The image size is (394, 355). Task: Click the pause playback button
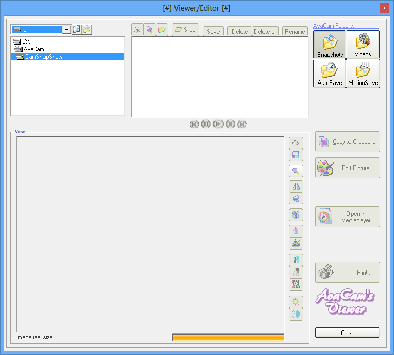pyautogui.click(x=206, y=124)
